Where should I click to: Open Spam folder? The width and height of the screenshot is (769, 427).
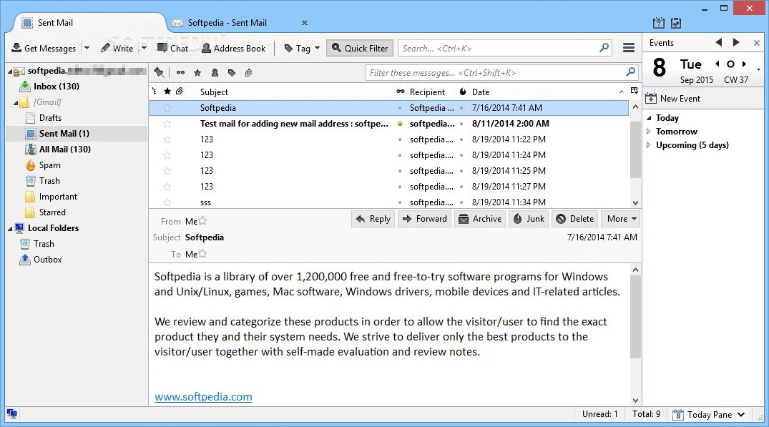pos(49,165)
